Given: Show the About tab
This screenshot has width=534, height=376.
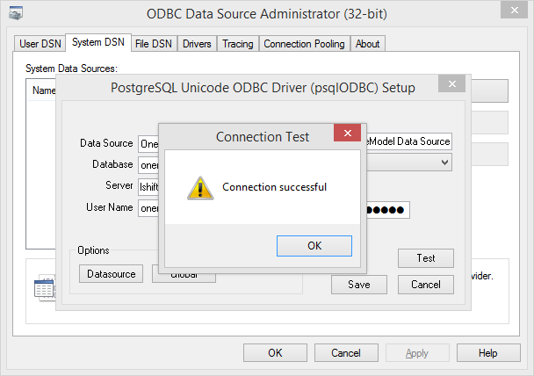Looking at the screenshot, I should [367, 44].
